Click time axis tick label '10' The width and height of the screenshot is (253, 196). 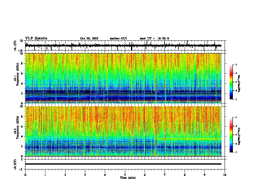coord(225,175)
